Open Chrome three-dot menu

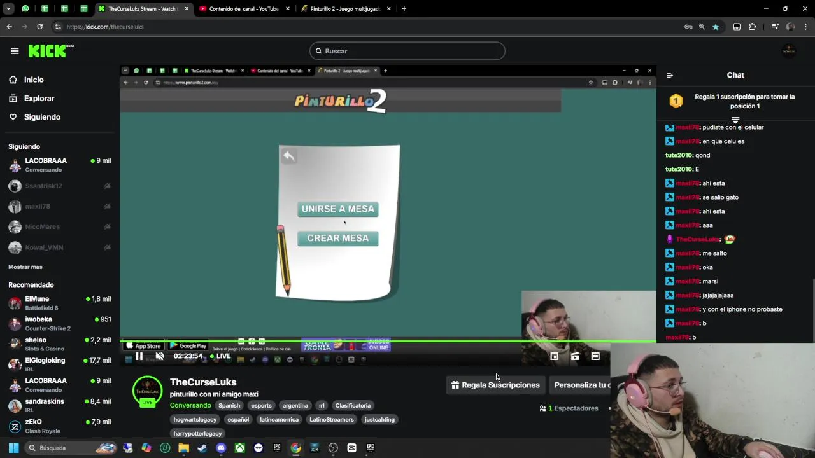(x=806, y=27)
